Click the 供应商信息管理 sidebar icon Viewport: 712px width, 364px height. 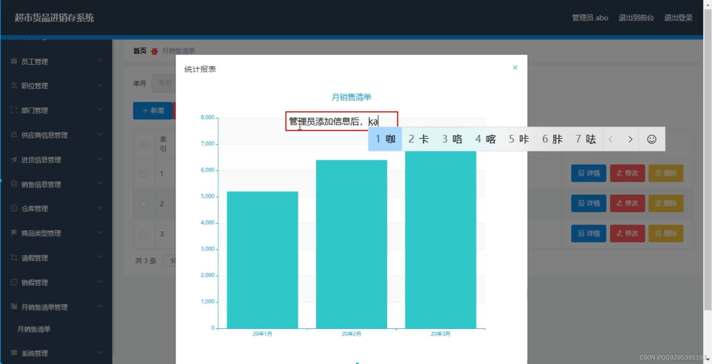pos(14,134)
